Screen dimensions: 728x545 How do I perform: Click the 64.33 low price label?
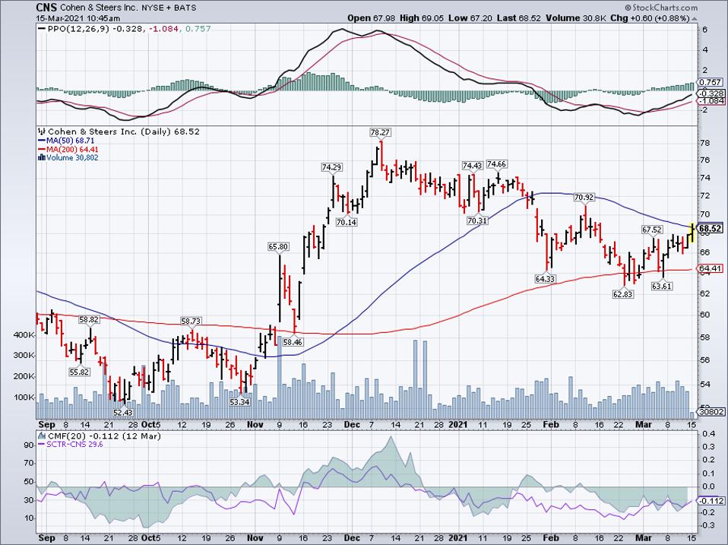[546, 279]
